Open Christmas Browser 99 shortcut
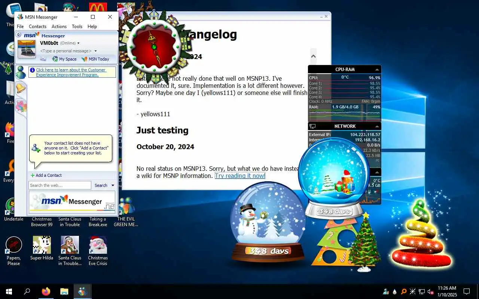The width and height of the screenshot is (479, 299). click(42, 222)
